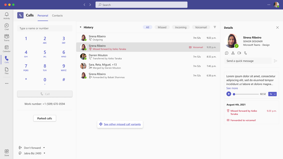Click the Send a quick message field
The width and height of the screenshot is (283, 159).
pyautogui.click(x=248, y=61)
